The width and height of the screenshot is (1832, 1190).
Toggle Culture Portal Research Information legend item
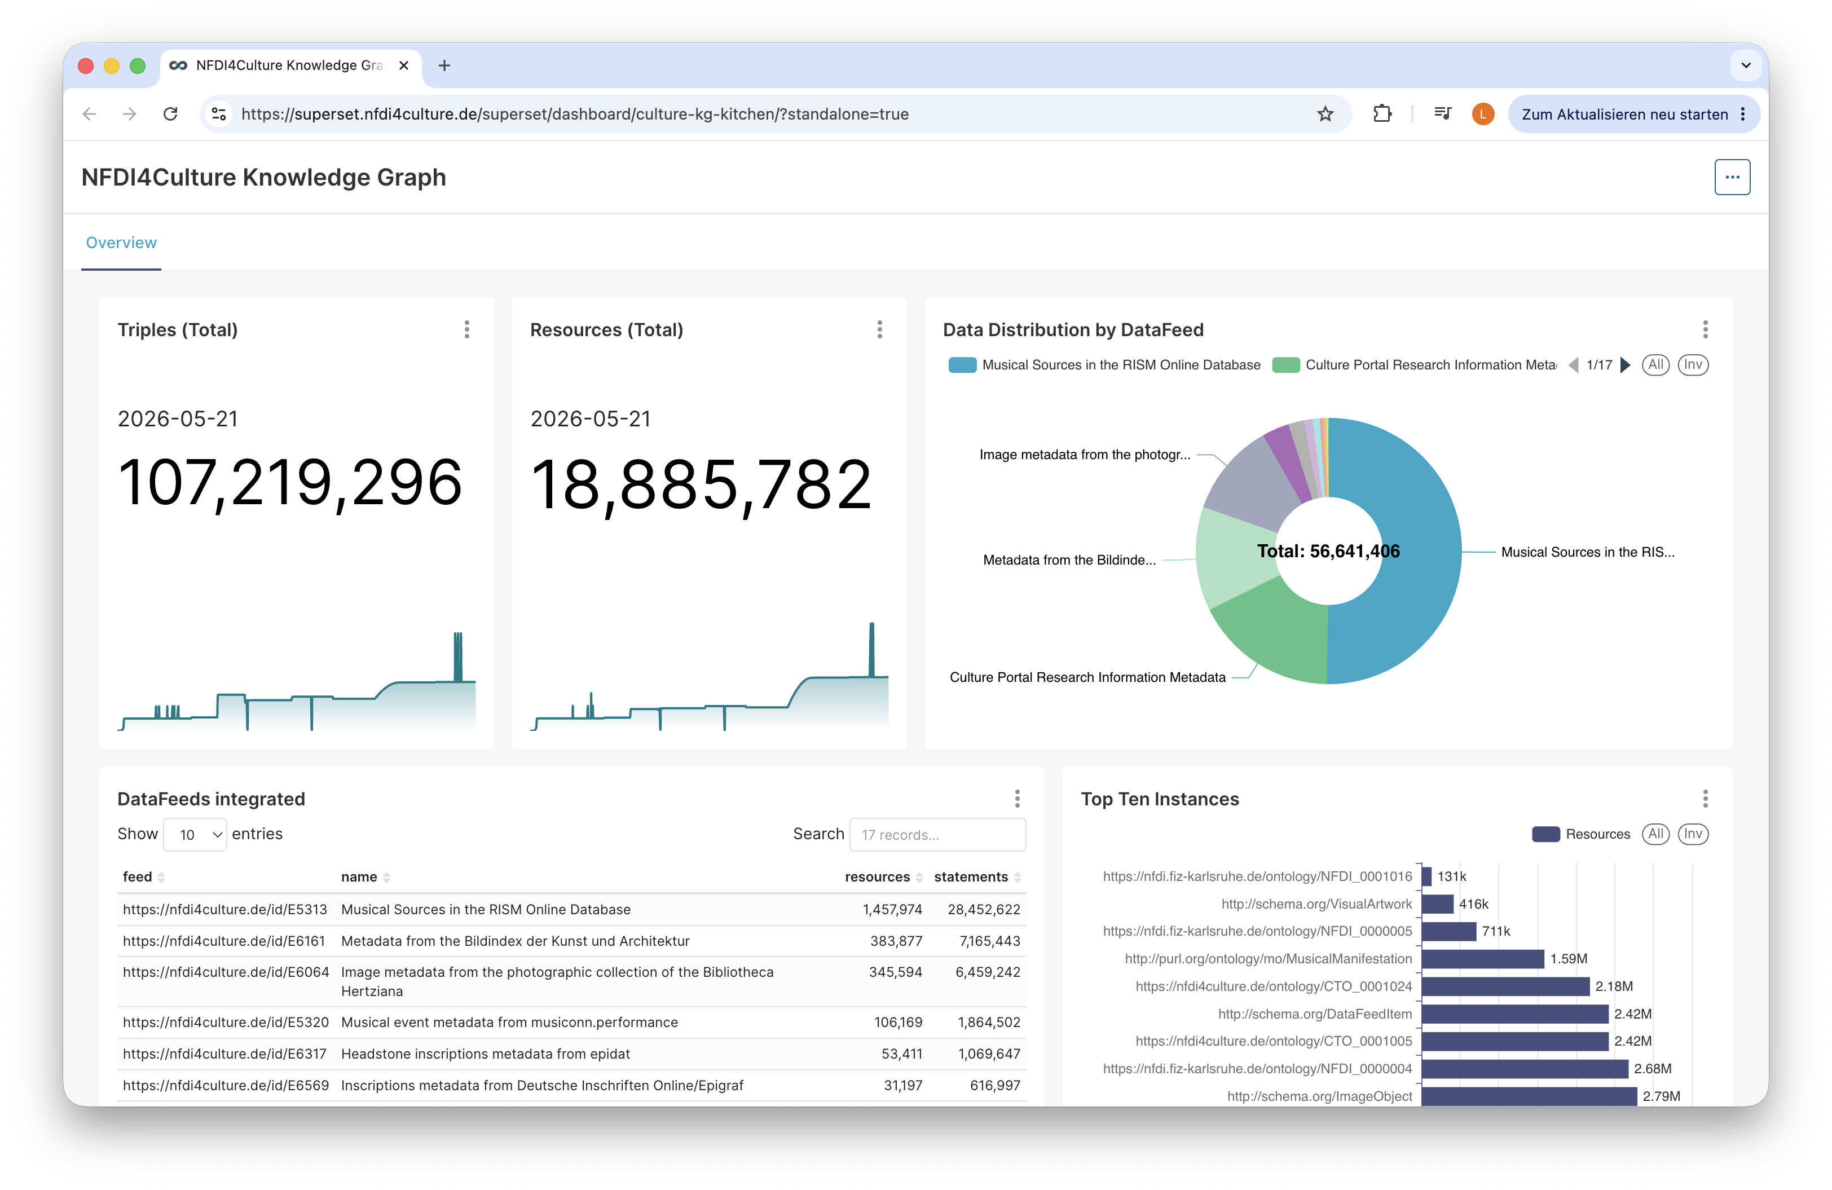click(1415, 365)
